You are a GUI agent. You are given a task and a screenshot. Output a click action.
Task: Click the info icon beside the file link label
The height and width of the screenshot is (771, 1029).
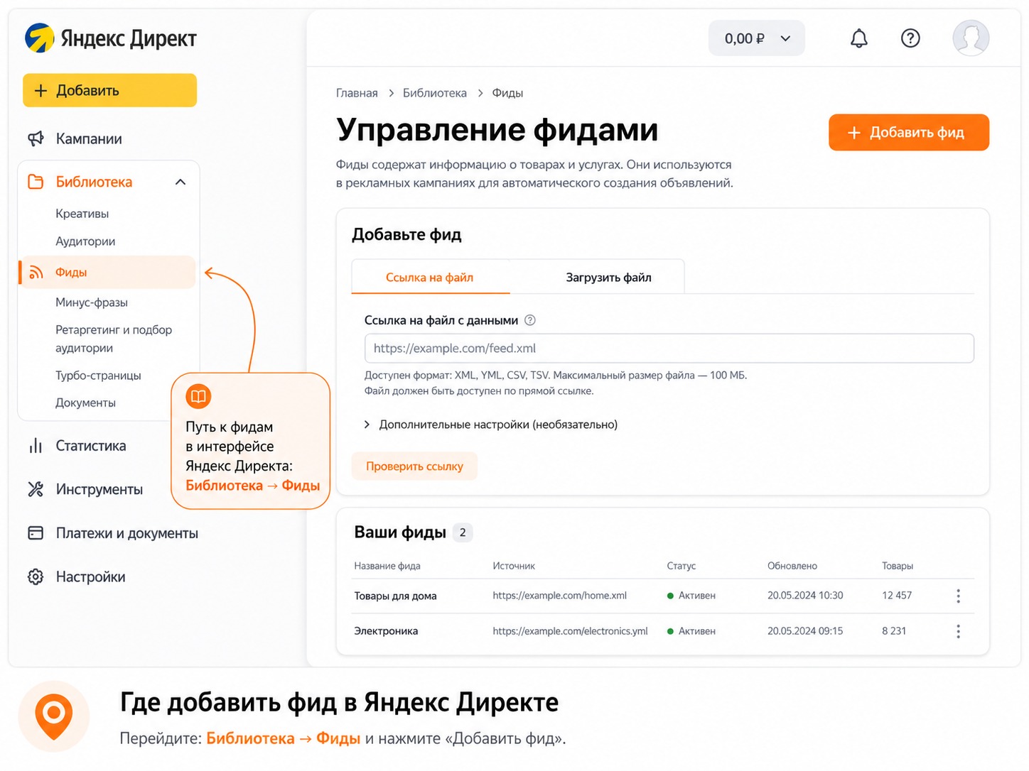pos(530,320)
